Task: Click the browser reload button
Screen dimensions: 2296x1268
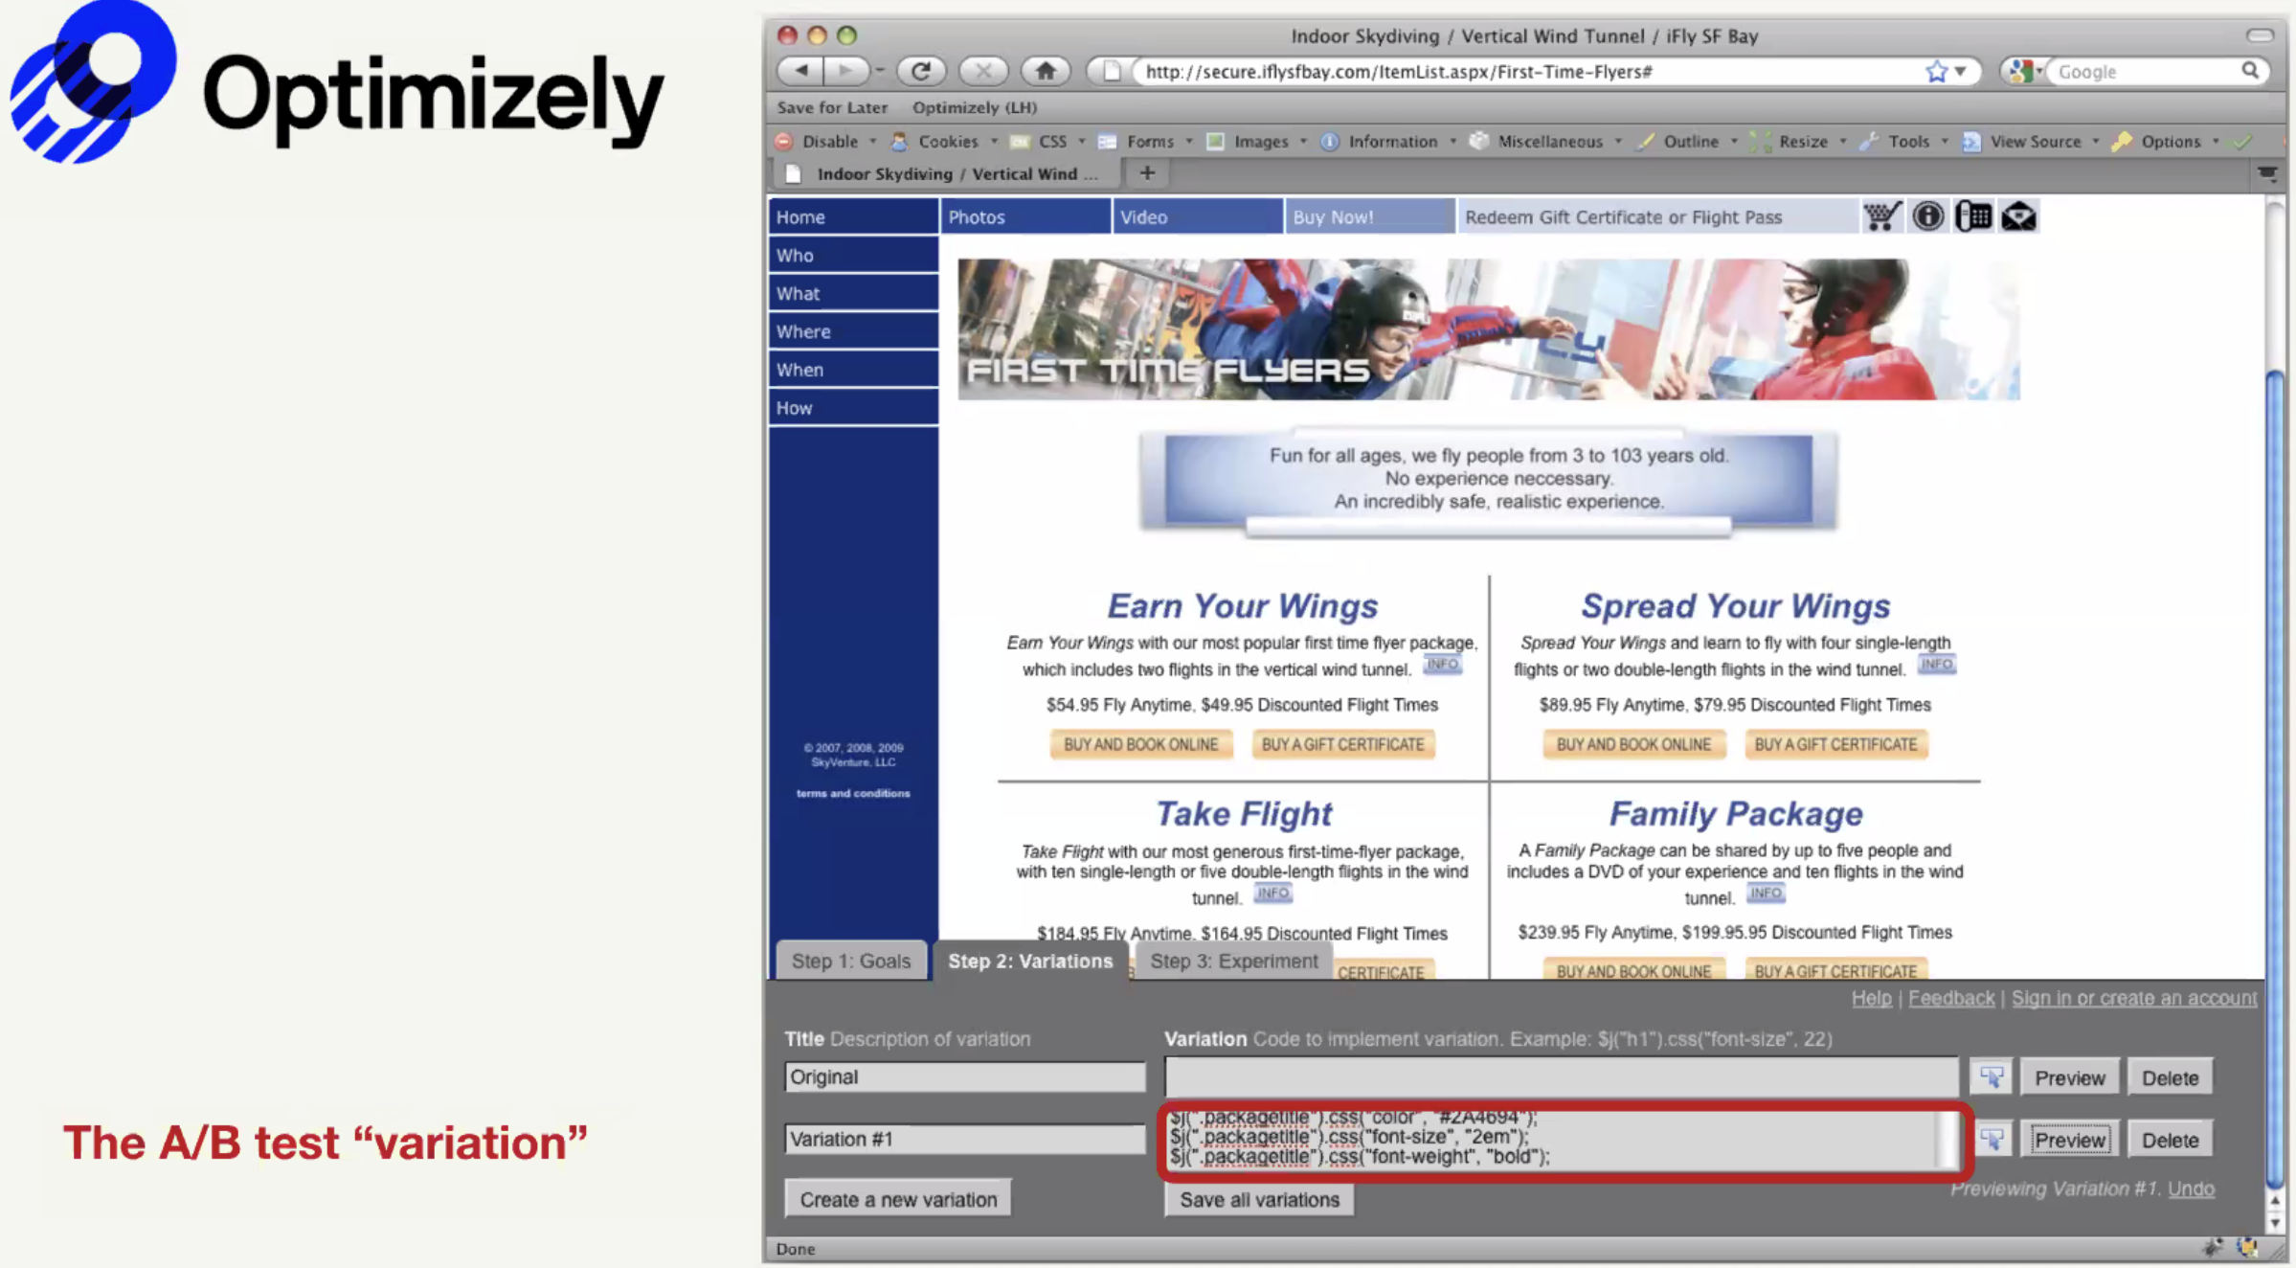Action: click(920, 71)
